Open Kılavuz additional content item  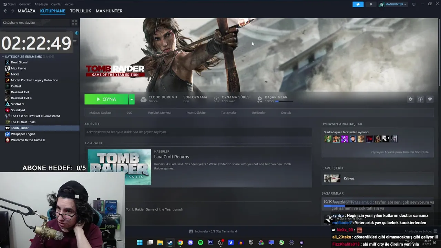point(377,178)
